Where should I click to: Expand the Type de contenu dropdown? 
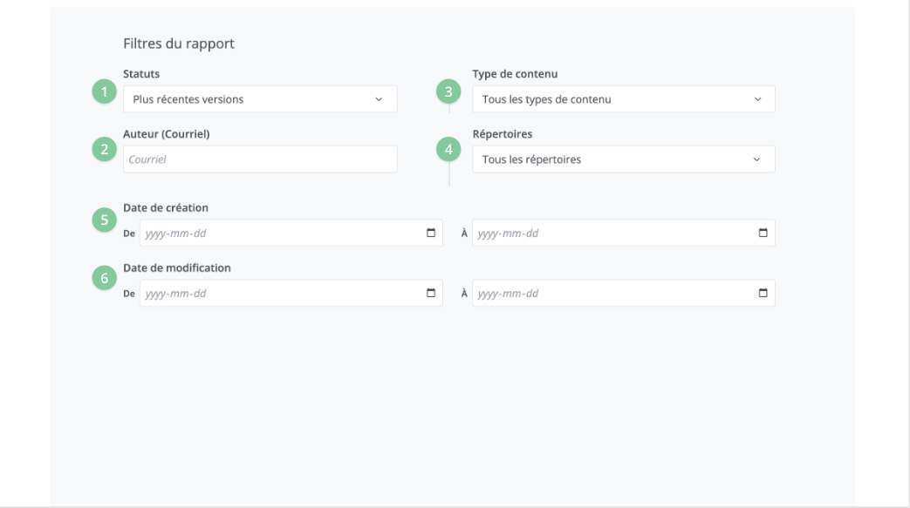[x=623, y=99]
